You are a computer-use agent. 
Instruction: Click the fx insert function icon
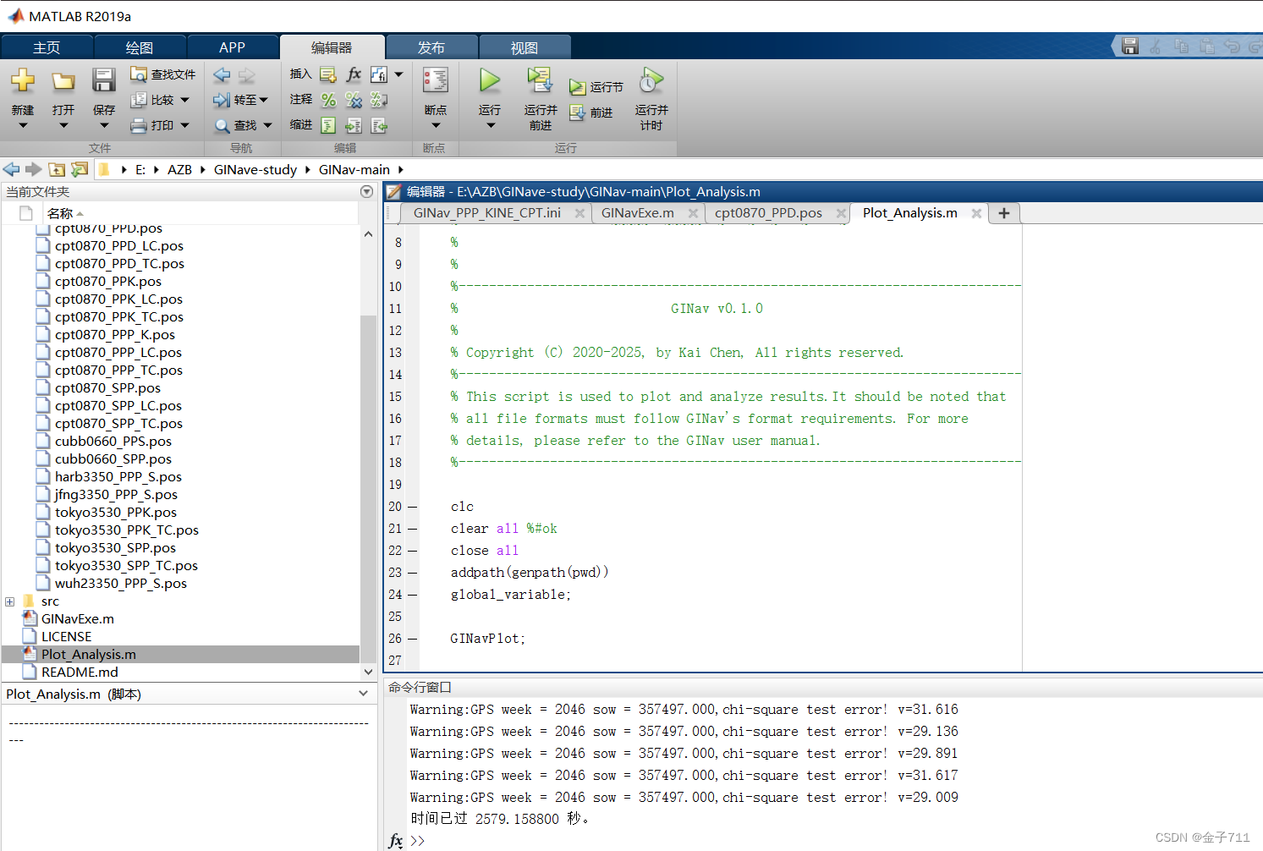[x=354, y=74]
